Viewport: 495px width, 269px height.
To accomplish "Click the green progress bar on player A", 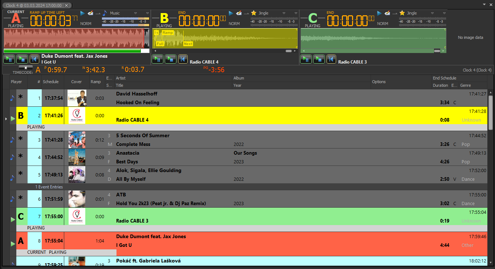I will point(72,51).
